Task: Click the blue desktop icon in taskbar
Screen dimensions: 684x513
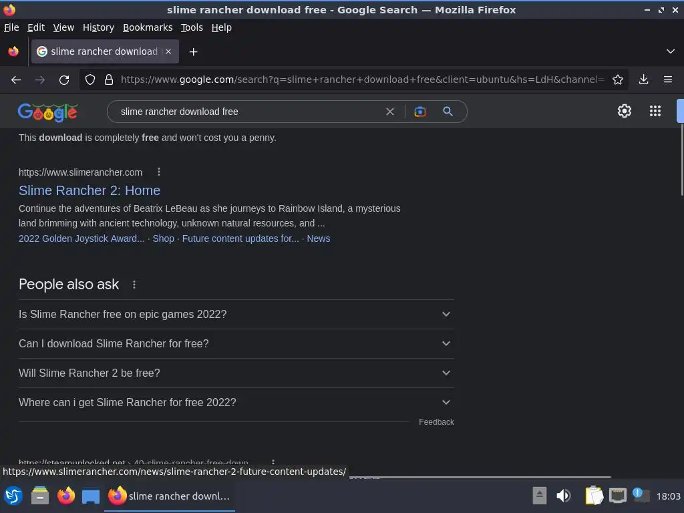Action: click(x=91, y=496)
